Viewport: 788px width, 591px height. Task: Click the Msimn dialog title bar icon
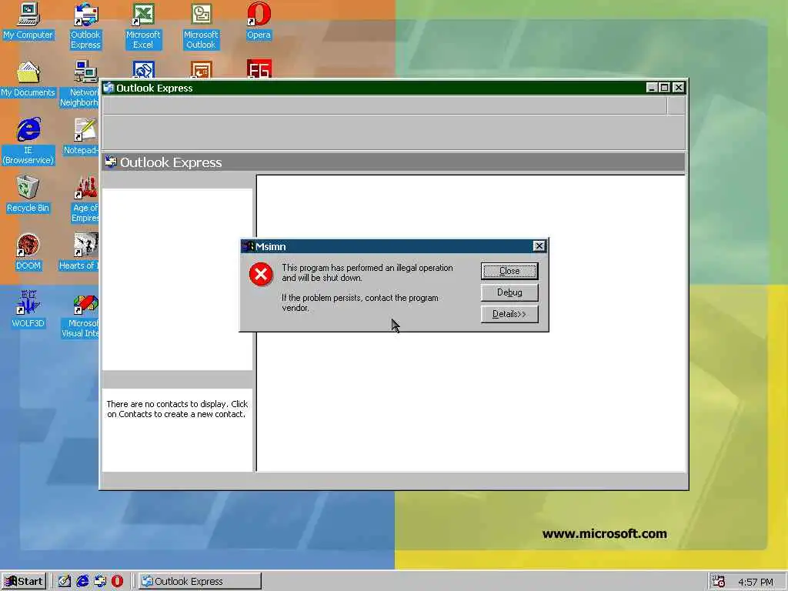click(248, 246)
